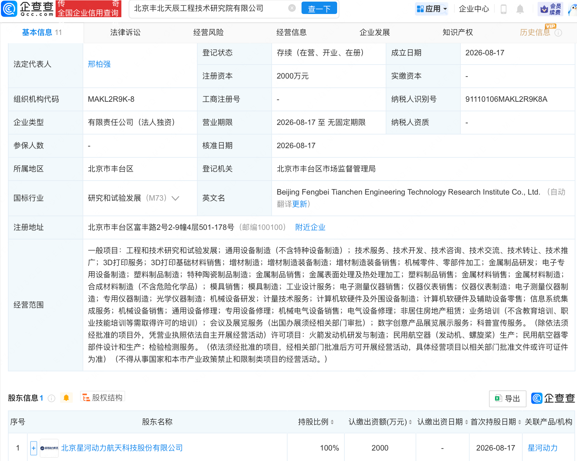Viewport: 577px width, 461px height.
Task: Click the Qichacha logo in the header
Action: 27,9
